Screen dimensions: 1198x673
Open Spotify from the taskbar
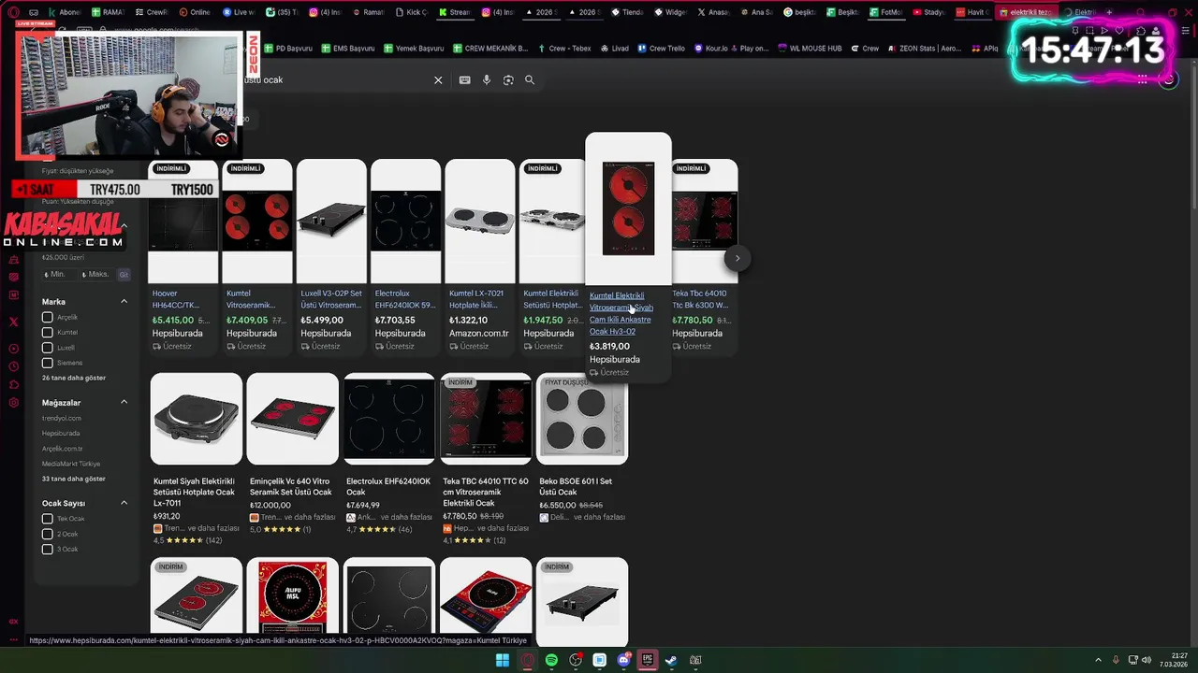click(551, 660)
